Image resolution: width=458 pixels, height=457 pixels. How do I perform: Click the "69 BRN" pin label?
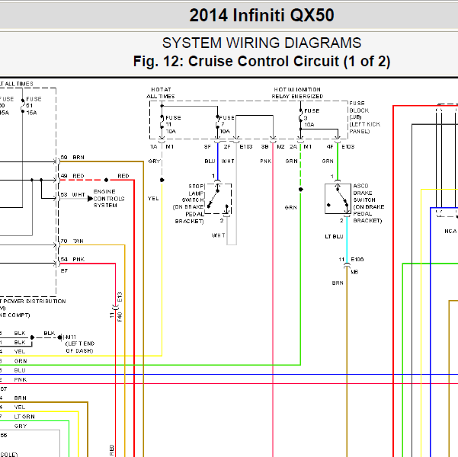[72, 158]
